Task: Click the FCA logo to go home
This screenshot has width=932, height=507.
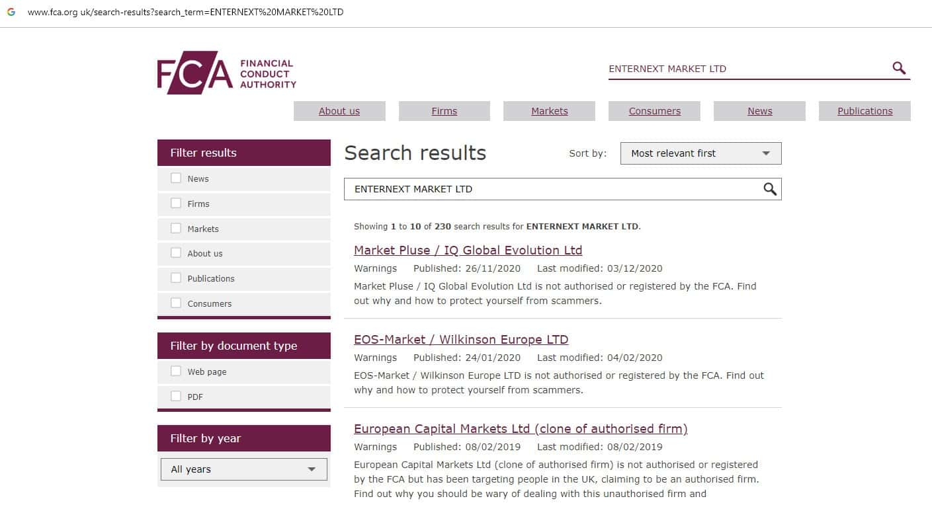Action: (x=227, y=73)
